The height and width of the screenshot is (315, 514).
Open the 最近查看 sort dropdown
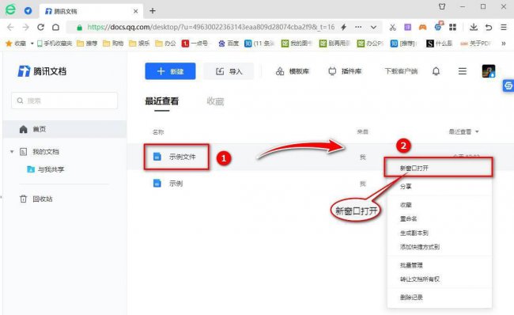coord(464,131)
